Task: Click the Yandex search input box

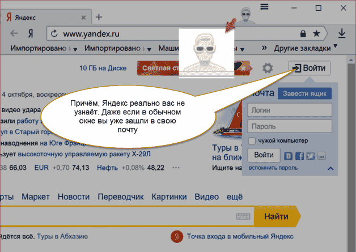Action: tap(127, 216)
